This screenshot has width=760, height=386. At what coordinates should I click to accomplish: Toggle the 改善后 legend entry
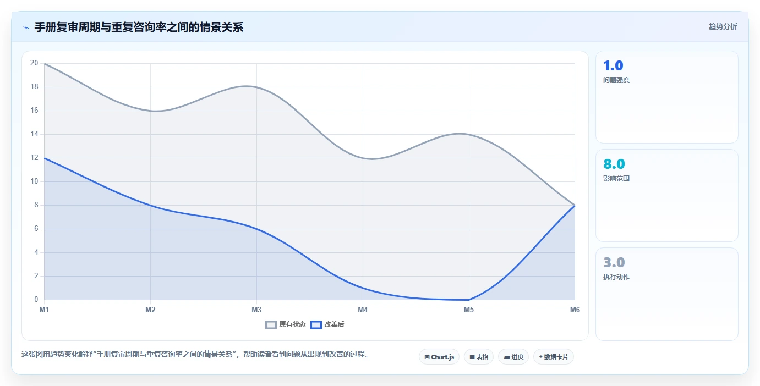[x=327, y=324]
